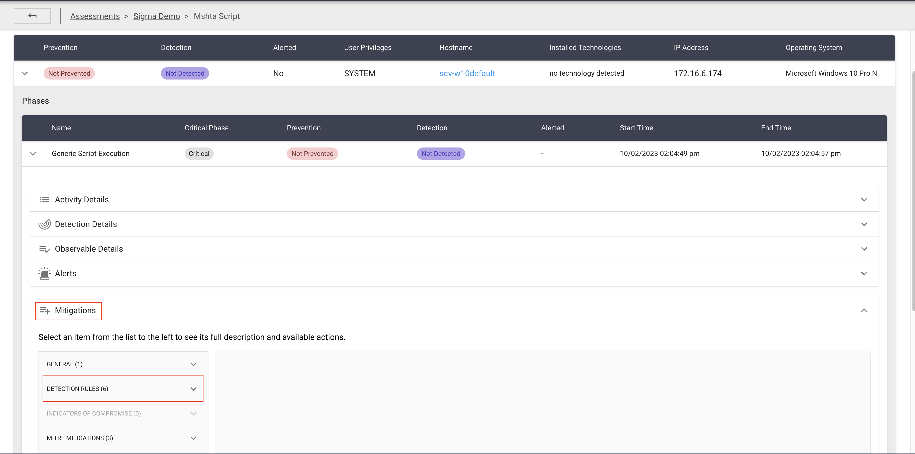
Task: Go to Sigma Demo breadcrumb
Action: tap(156, 16)
